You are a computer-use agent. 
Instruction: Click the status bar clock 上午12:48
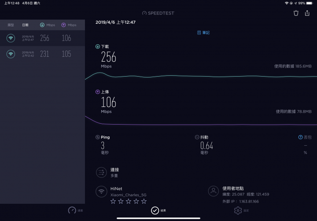click(x=12, y=3)
